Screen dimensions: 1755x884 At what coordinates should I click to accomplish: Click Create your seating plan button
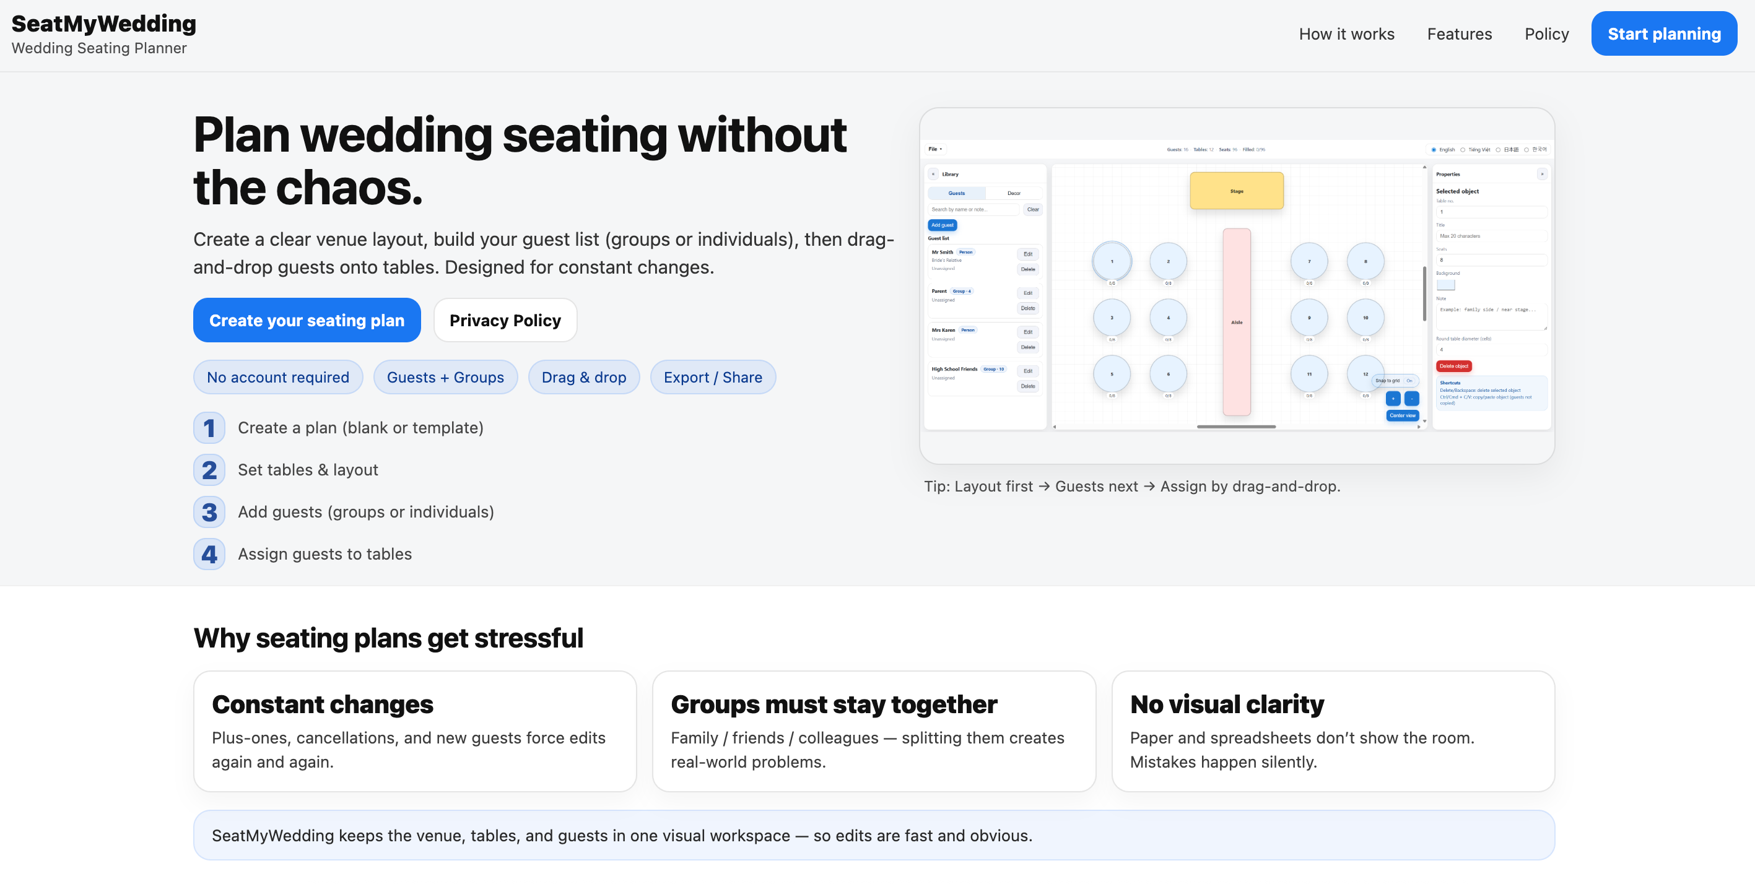point(307,320)
